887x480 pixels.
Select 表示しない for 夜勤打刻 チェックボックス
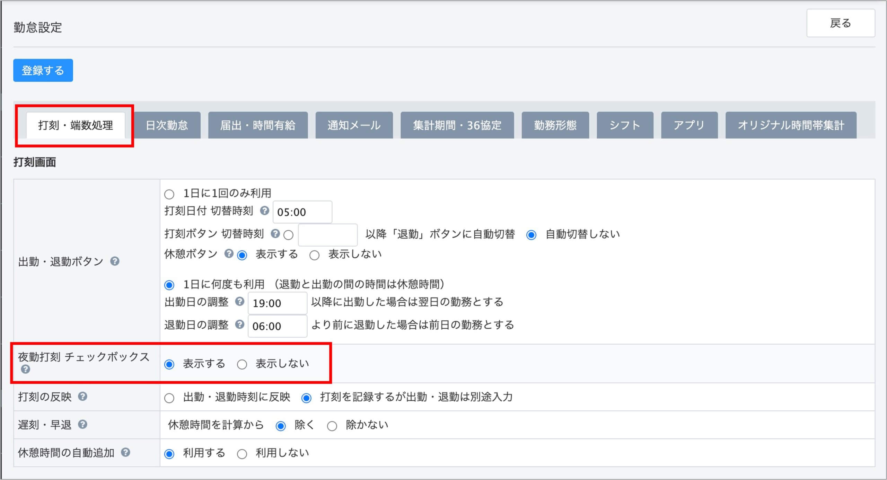(242, 364)
